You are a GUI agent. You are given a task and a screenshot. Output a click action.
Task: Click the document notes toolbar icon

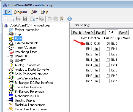click(62, 19)
